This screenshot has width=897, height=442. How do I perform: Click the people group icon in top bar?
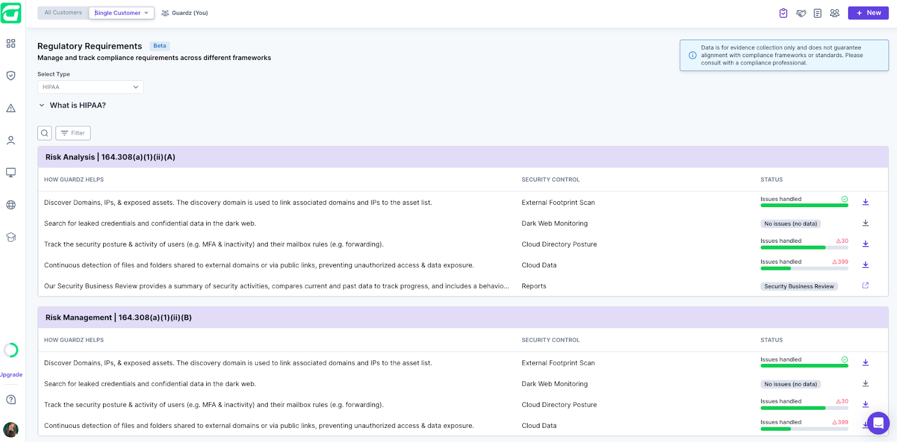point(835,13)
